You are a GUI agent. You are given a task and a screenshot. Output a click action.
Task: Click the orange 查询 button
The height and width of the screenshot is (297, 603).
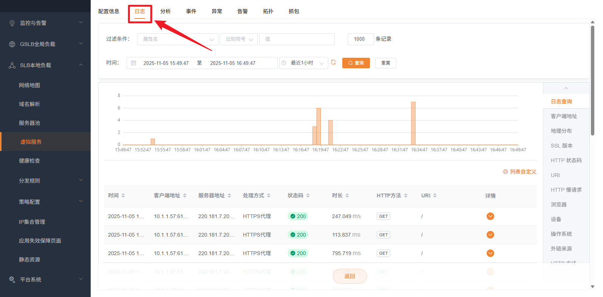click(356, 63)
